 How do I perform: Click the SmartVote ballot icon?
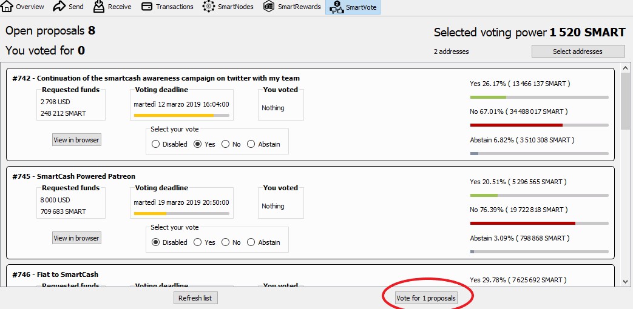click(x=336, y=7)
